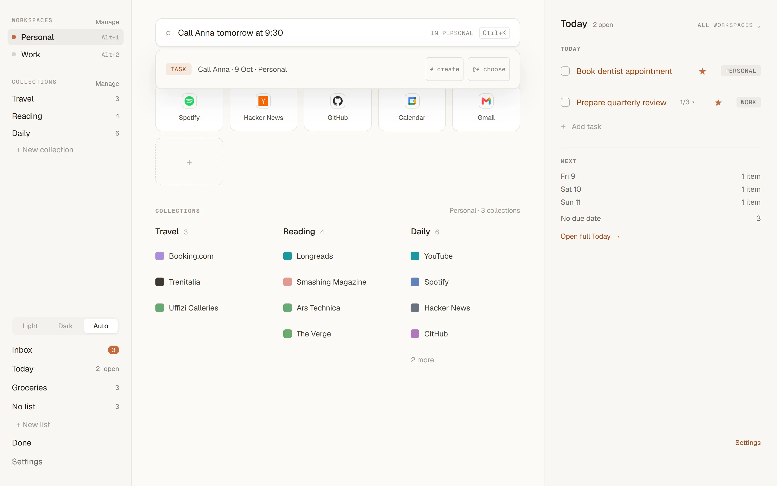Switch to Work workspace
This screenshot has width=777, height=486.
66,54
